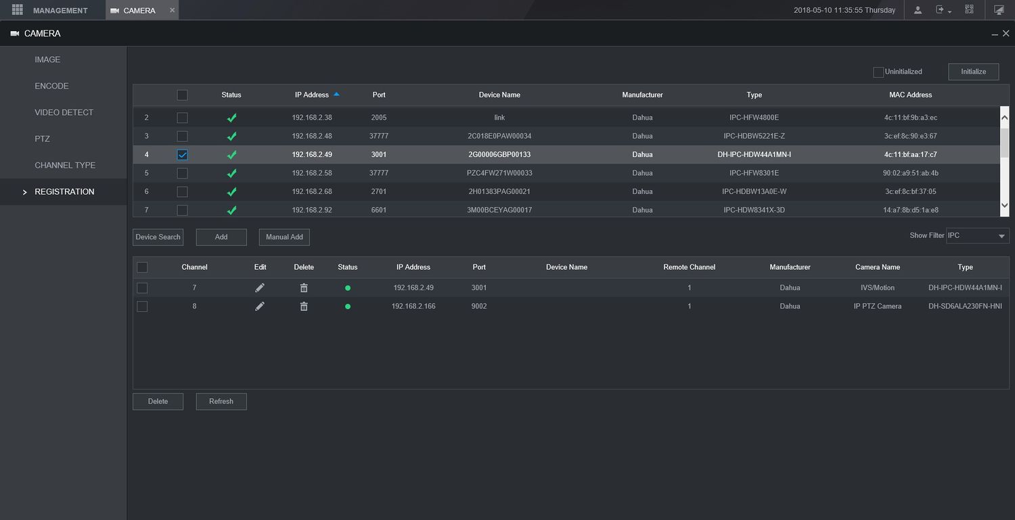Viewport: 1015px width, 520px height.
Task: Open the Show Filter IPC dropdown
Action: (x=977, y=236)
